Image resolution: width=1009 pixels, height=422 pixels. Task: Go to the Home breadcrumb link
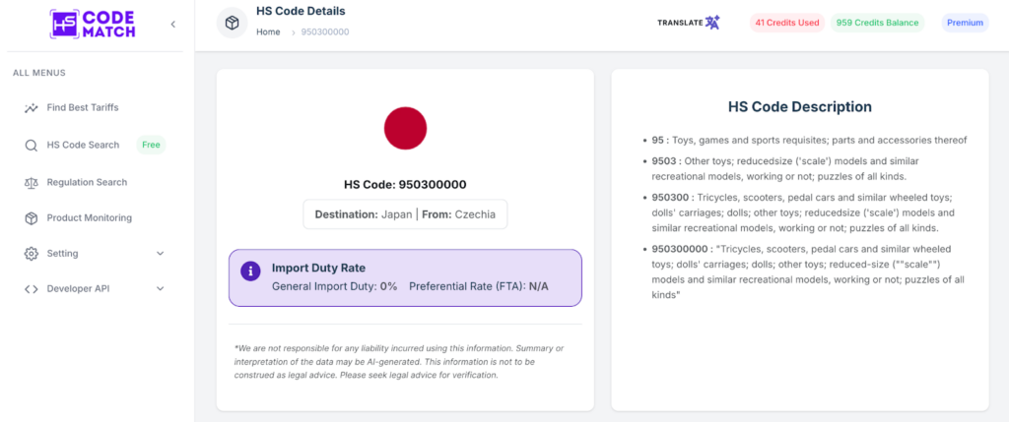click(268, 32)
